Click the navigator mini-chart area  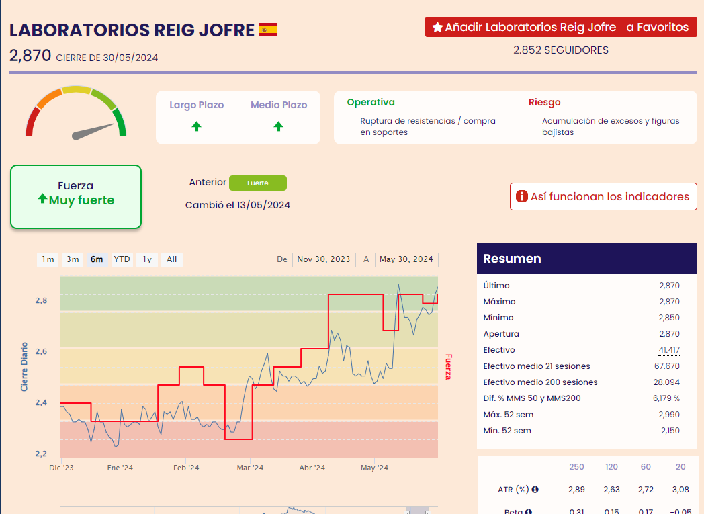coord(249,511)
